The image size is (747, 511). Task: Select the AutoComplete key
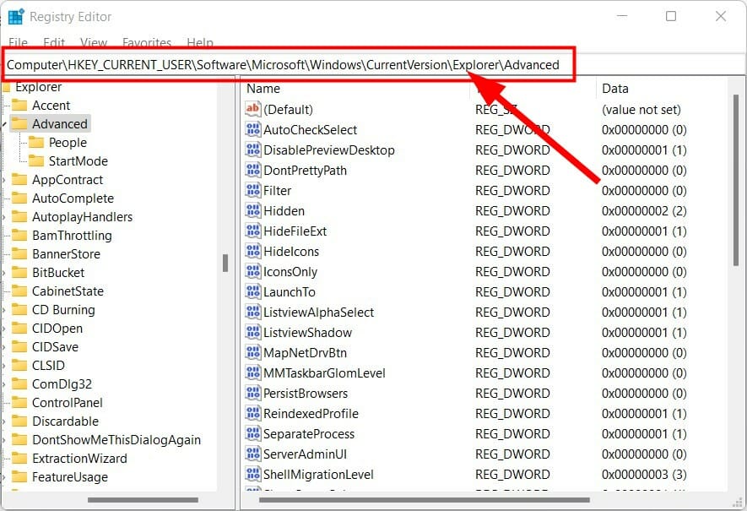click(x=73, y=198)
